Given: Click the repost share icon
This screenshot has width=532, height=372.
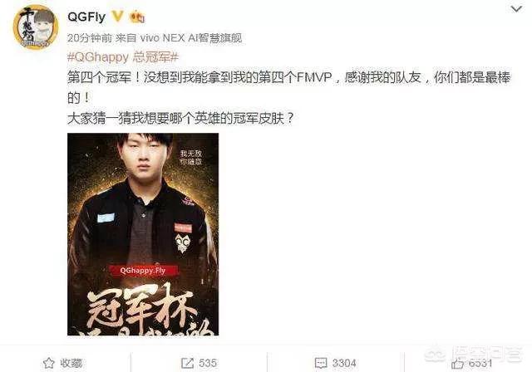Looking at the screenshot, I should tap(187, 363).
